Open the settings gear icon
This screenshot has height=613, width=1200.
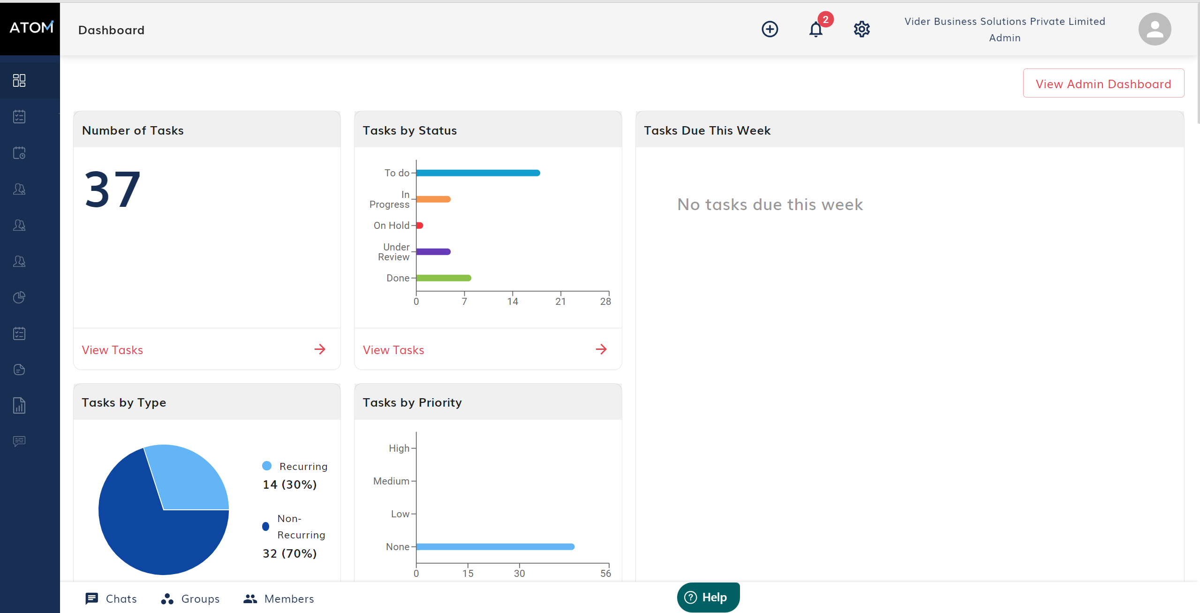coord(861,29)
